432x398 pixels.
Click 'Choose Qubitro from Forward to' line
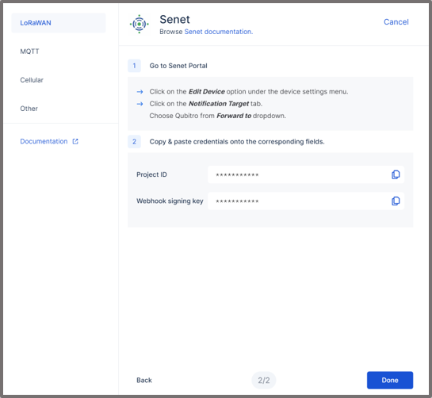click(x=218, y=116)
